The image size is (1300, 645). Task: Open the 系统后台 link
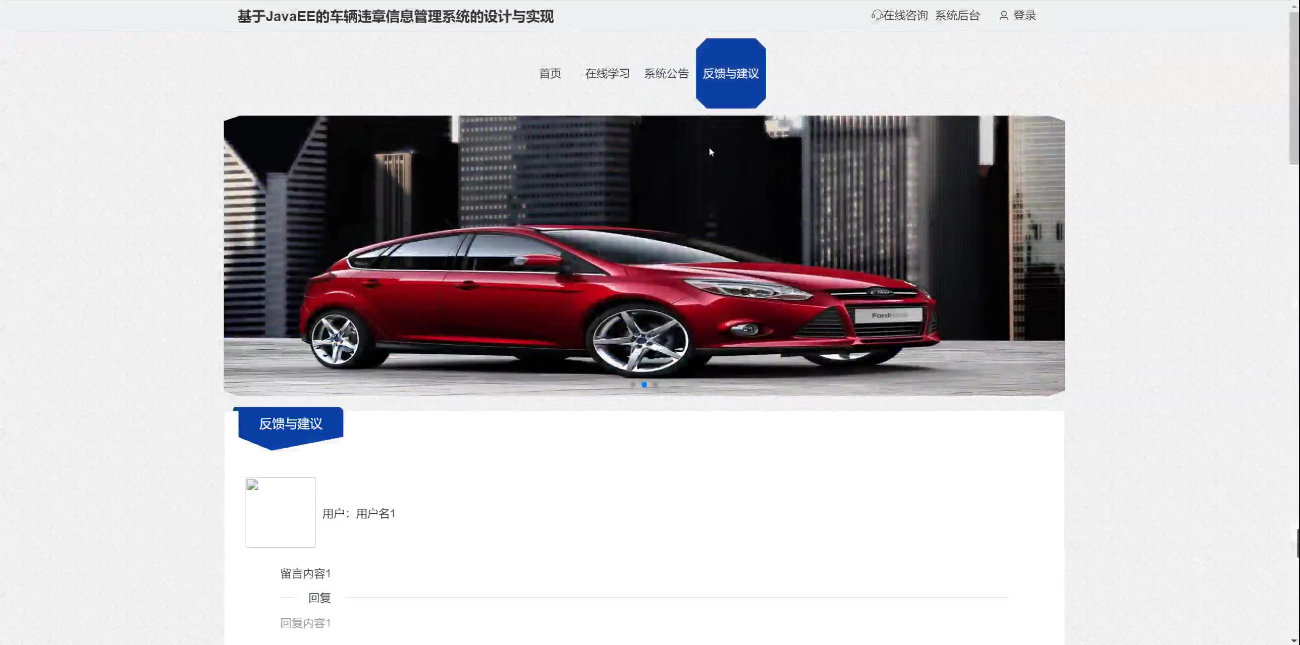coord(957,16)
